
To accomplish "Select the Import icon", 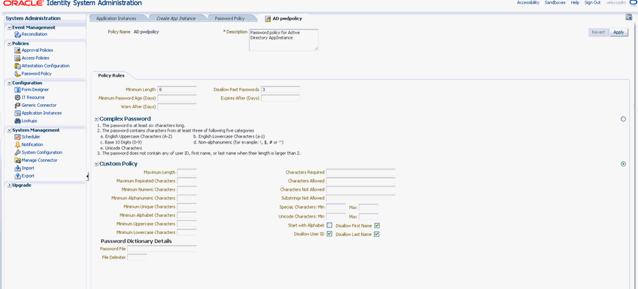I will tap(18, 168).
